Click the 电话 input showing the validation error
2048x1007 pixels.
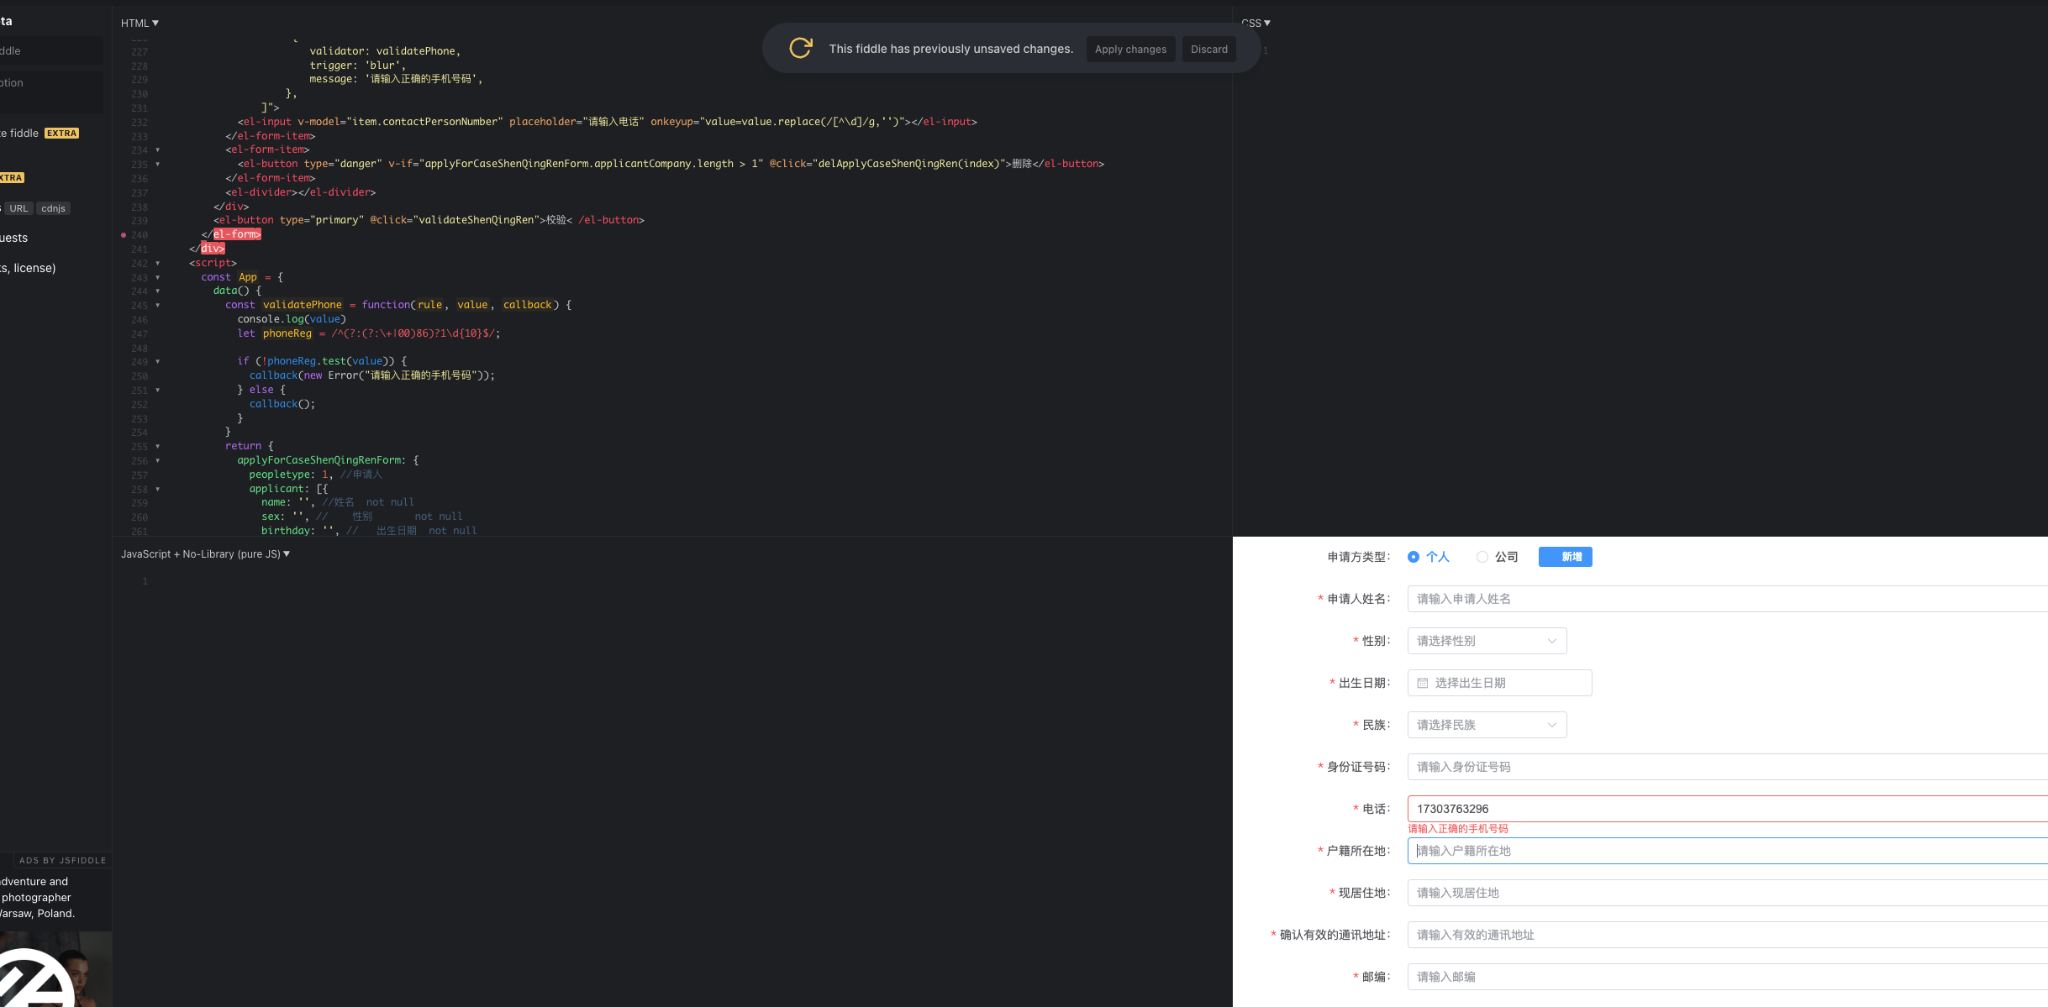(1597, 808)
